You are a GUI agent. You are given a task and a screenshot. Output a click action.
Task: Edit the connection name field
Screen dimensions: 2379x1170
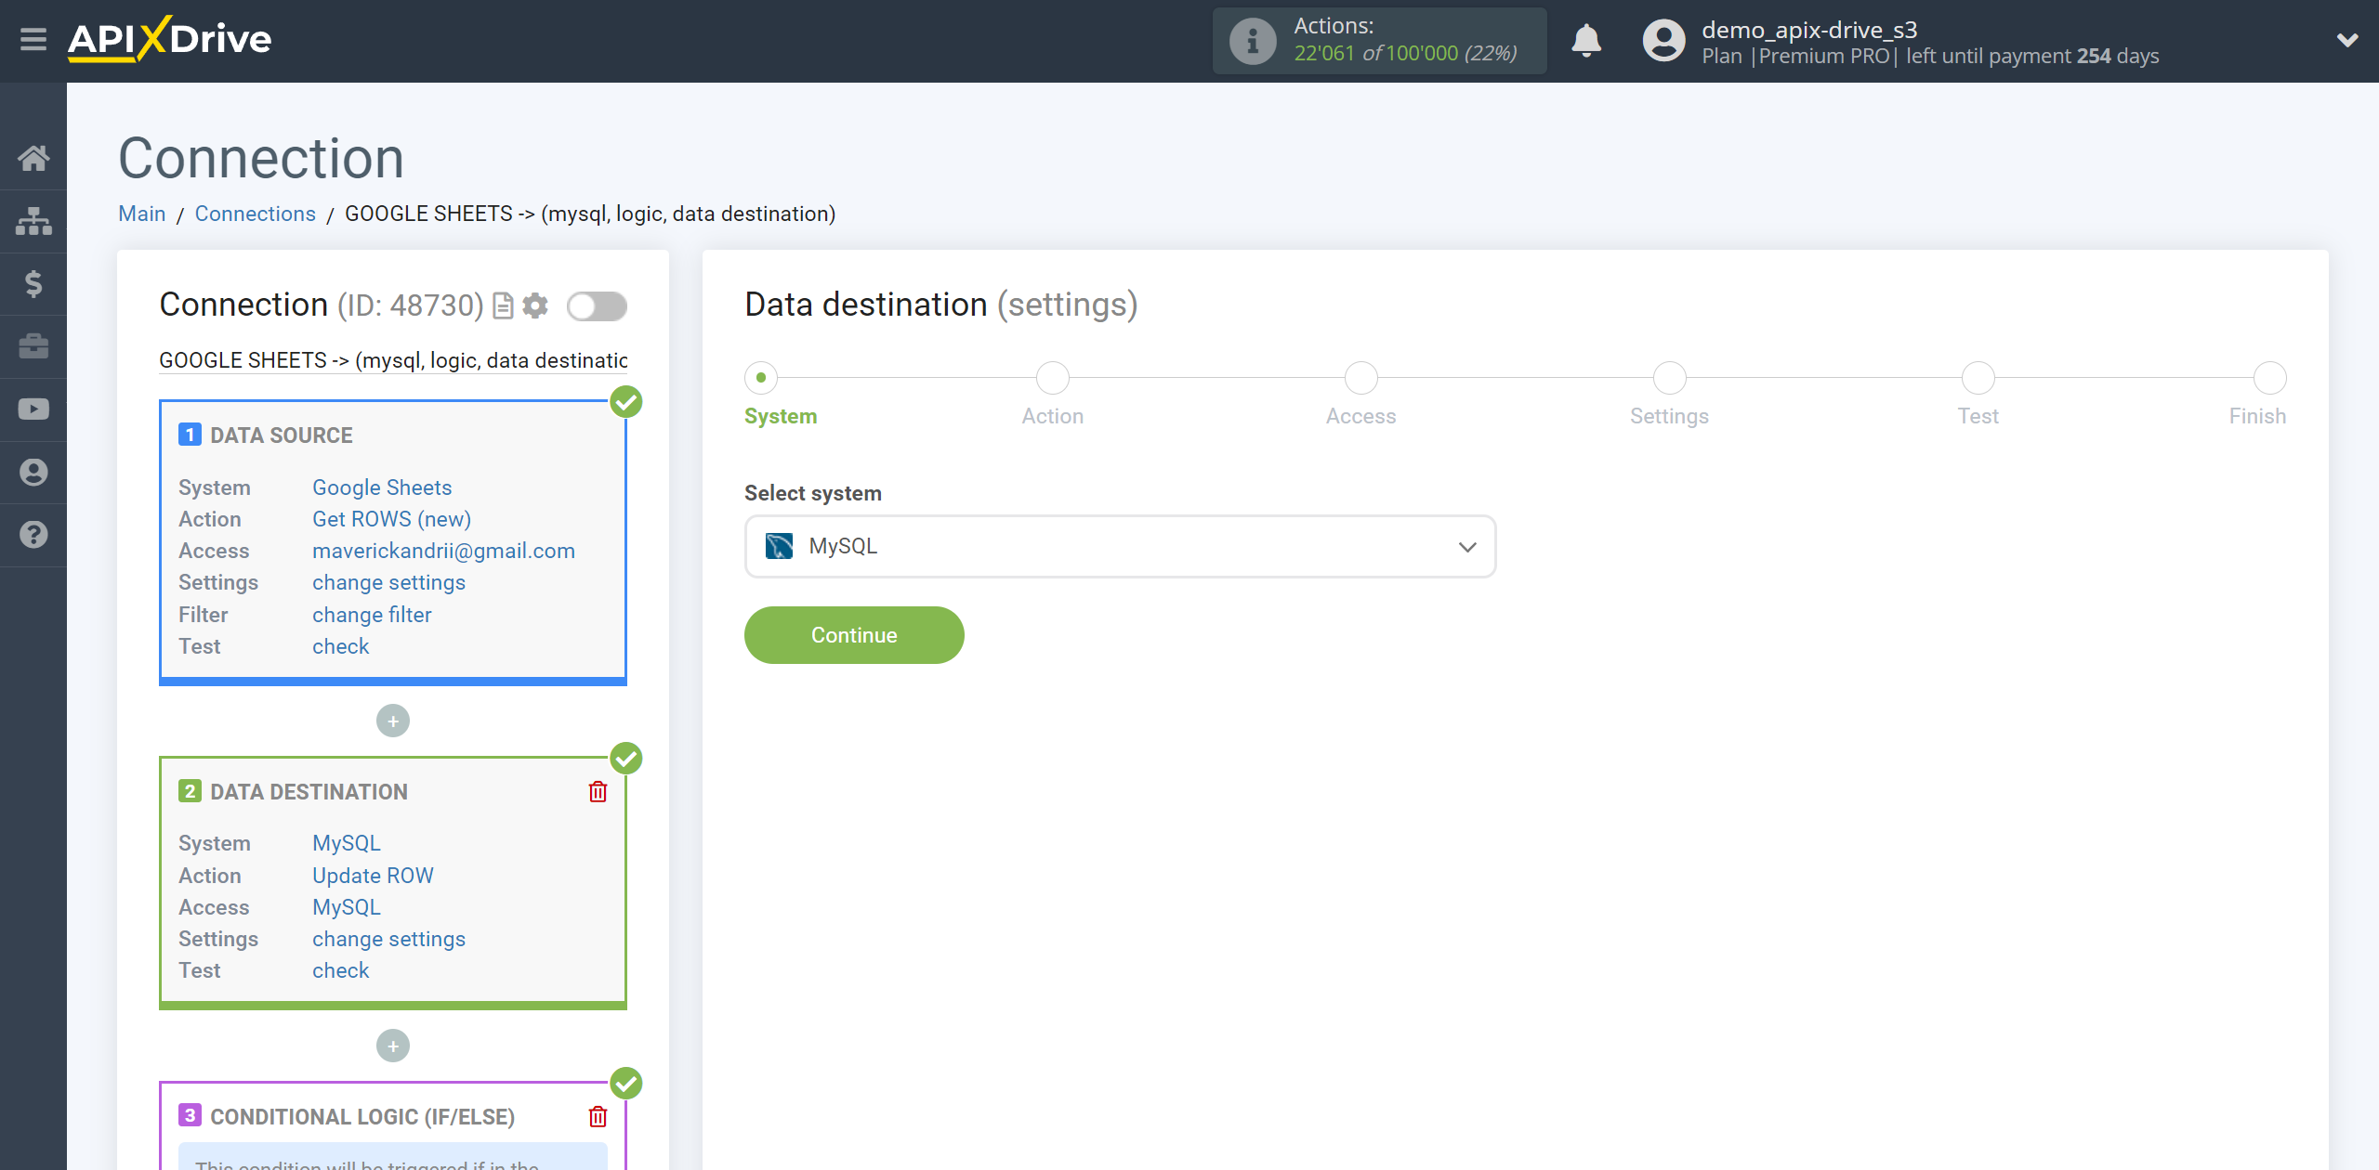point(393,360)
